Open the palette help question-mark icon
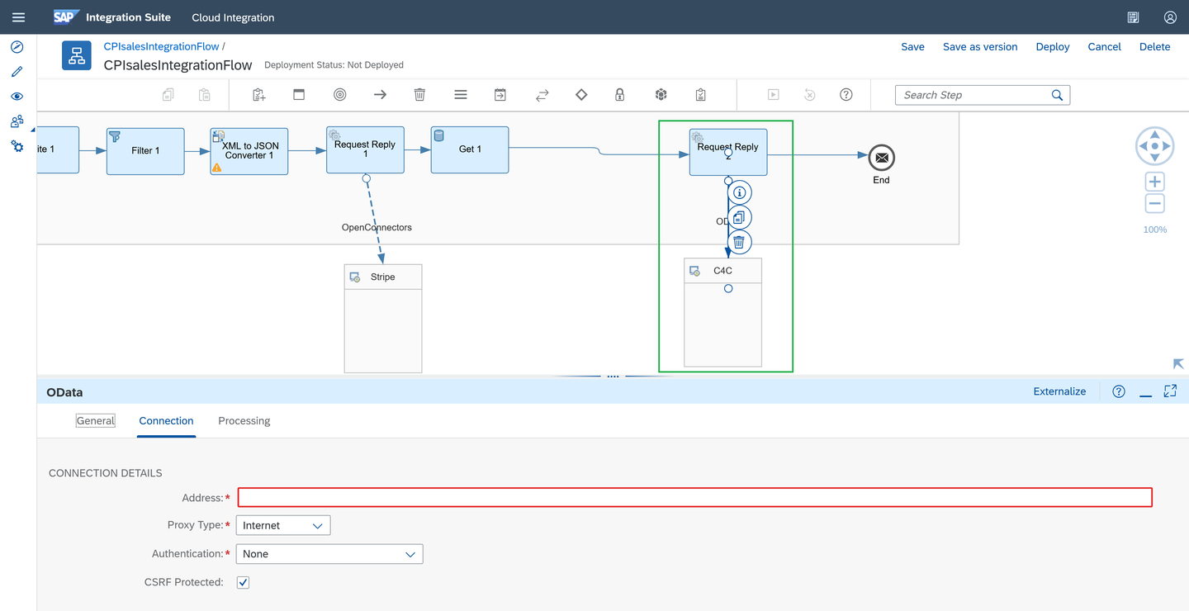 [846, 95]
